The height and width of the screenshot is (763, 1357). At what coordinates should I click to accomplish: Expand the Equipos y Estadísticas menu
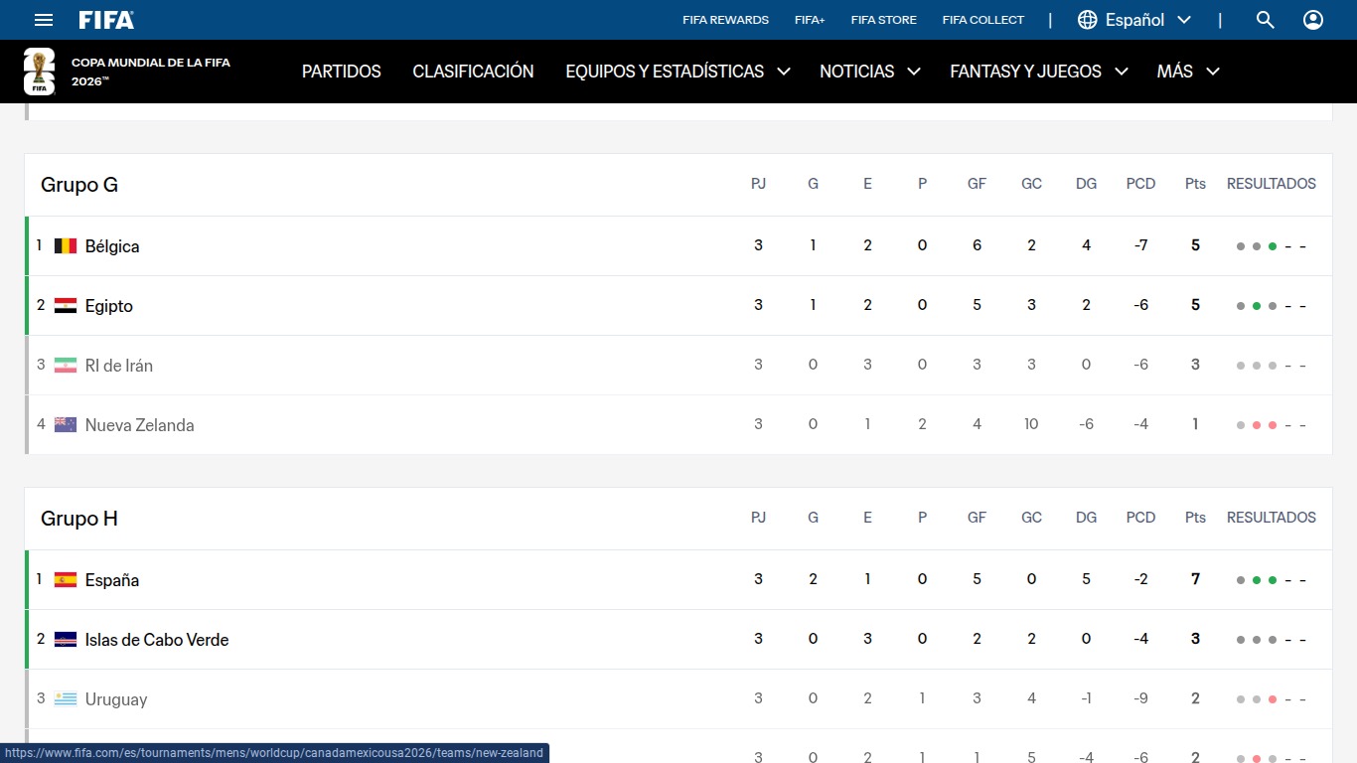coord(678,72)
